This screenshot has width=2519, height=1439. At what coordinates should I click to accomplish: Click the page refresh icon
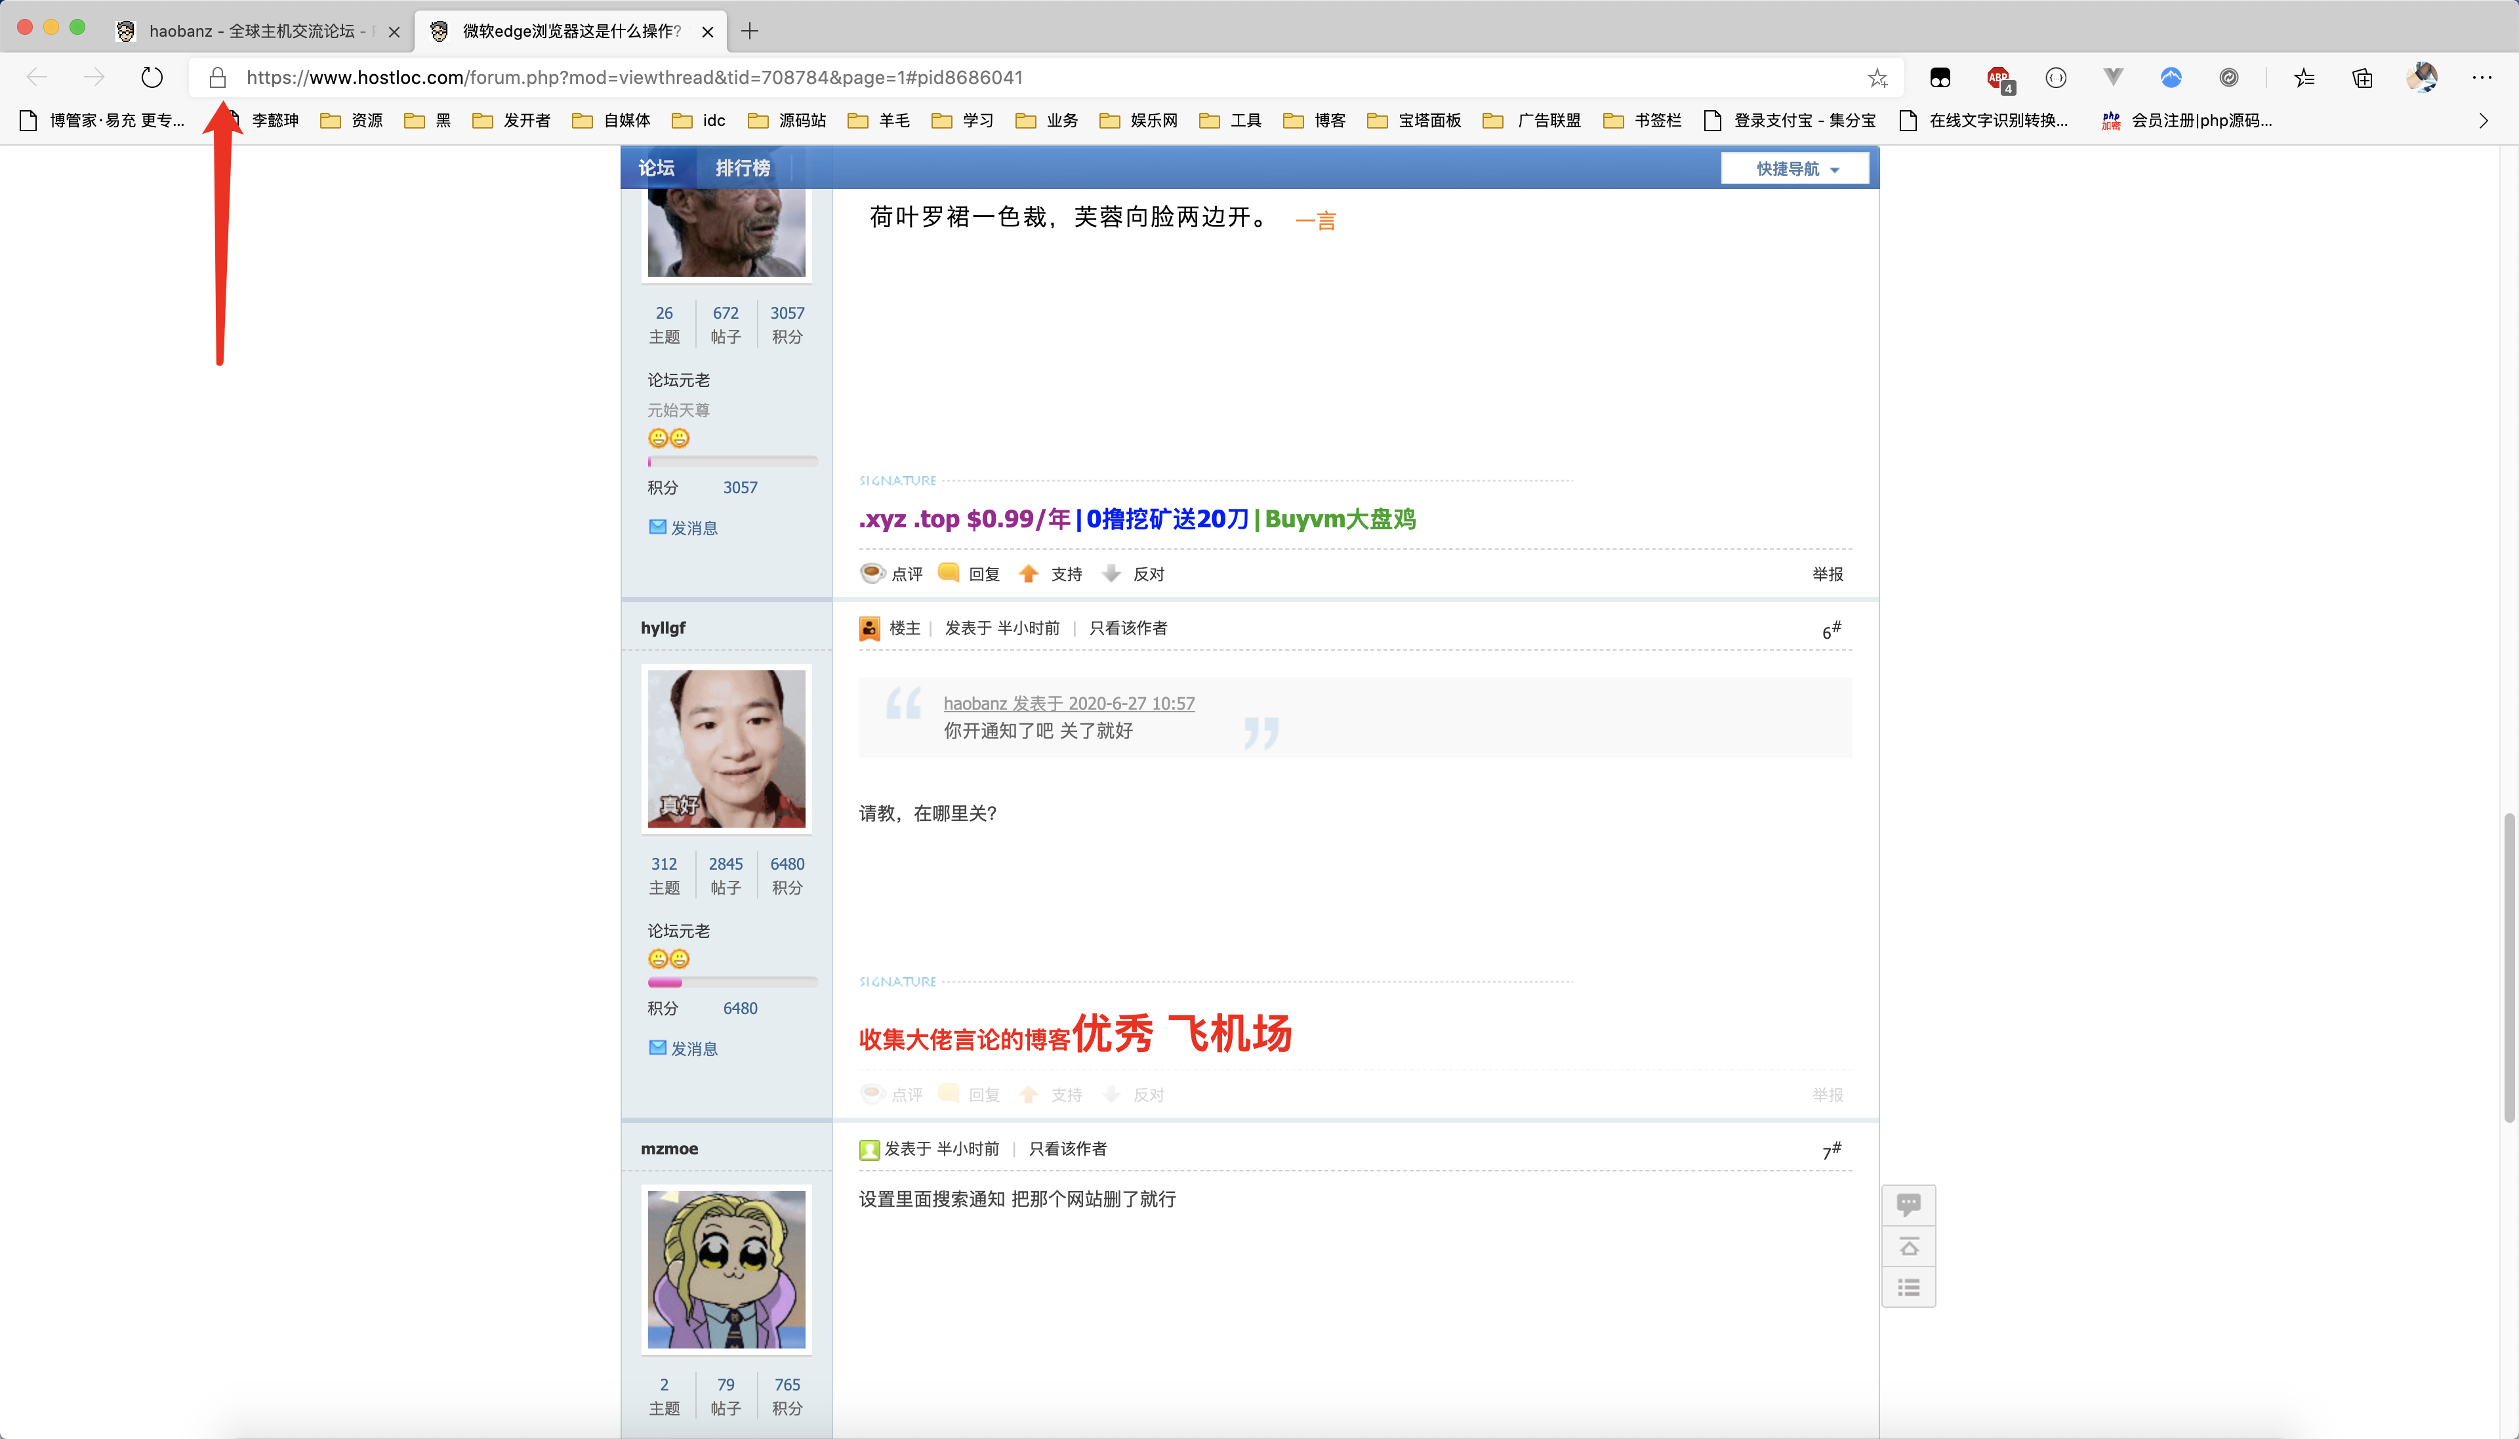point(151,77)
